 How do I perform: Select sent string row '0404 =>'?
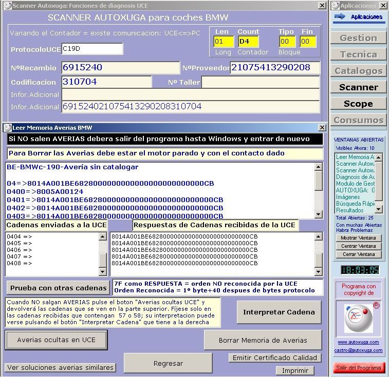[x=20, y=236]
